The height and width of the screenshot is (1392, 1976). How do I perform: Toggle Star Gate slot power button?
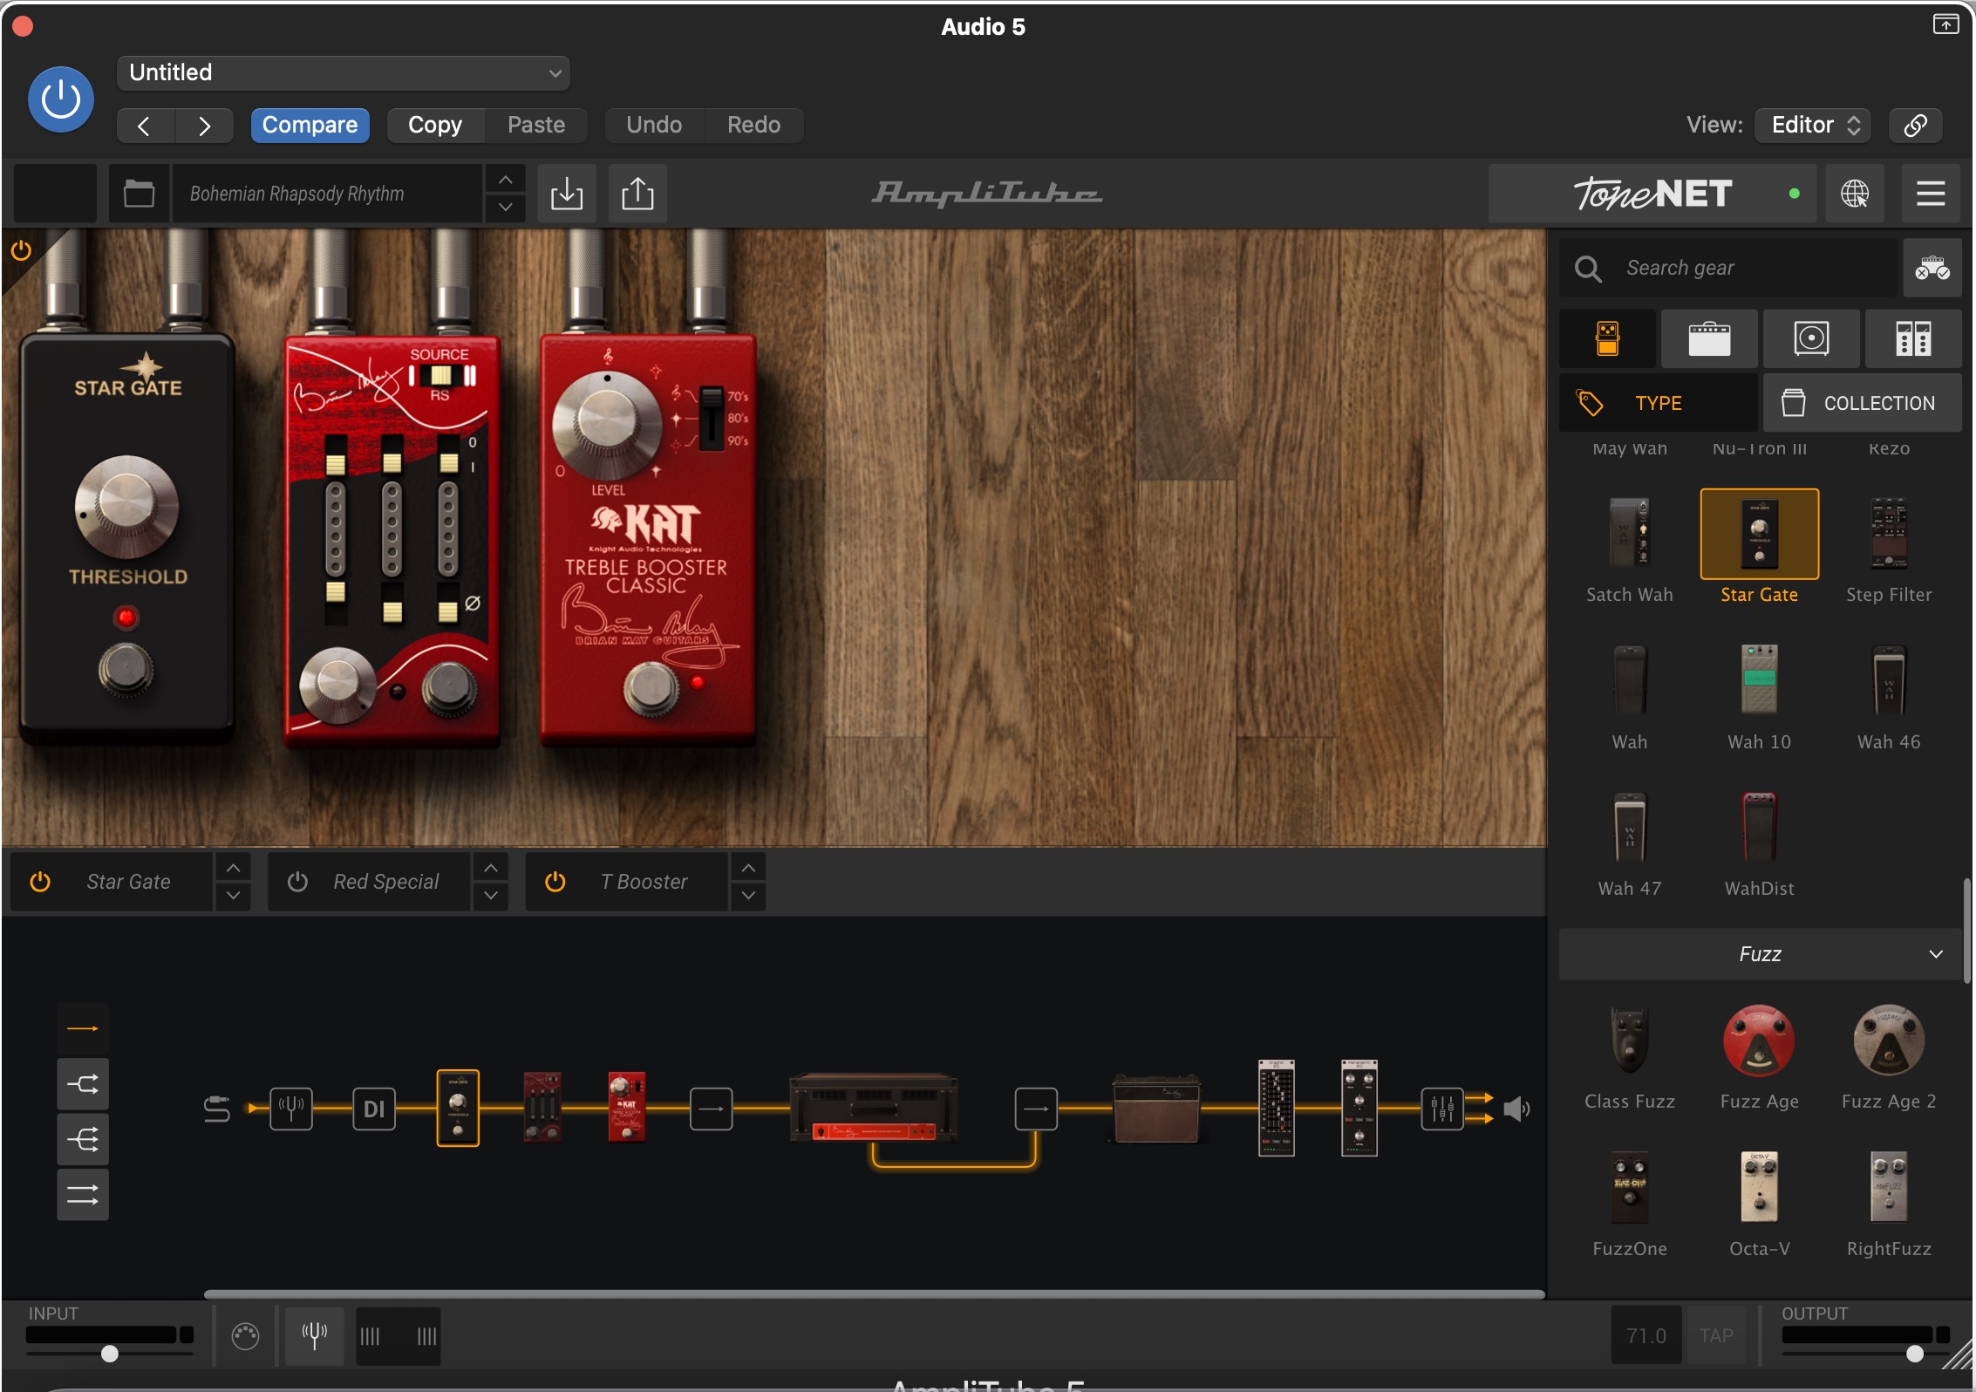click(40, 882)
